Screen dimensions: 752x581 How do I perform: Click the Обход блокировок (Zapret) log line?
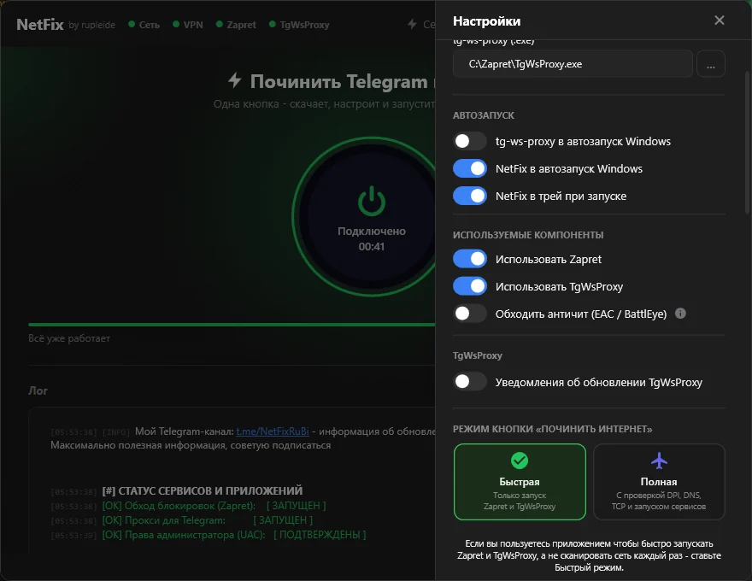point(214,506)
